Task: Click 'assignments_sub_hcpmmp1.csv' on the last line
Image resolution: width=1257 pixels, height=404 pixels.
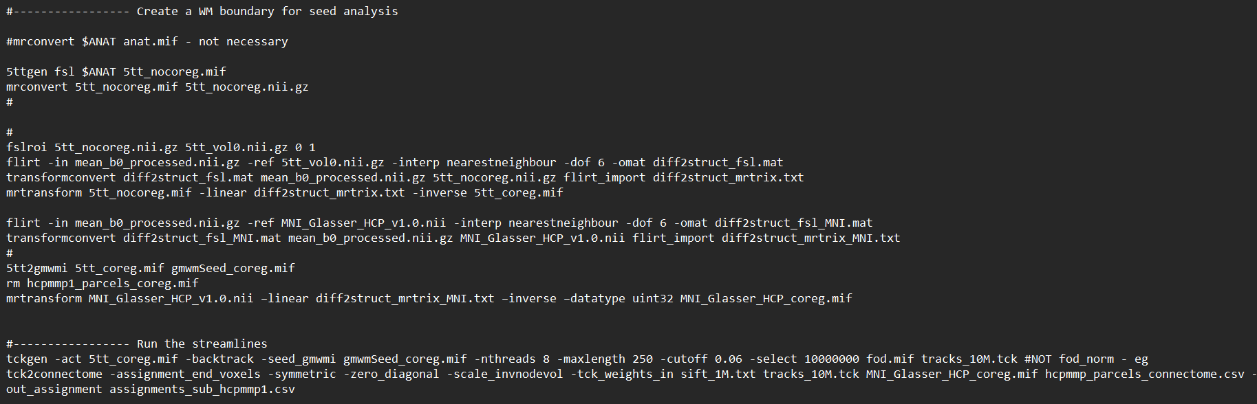Action: click(202, 389)
